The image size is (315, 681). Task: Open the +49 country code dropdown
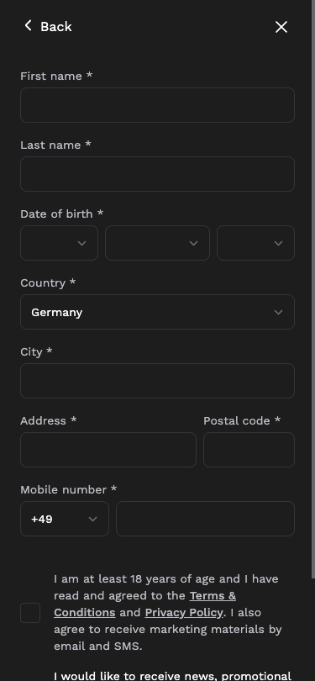click(65, 519)
